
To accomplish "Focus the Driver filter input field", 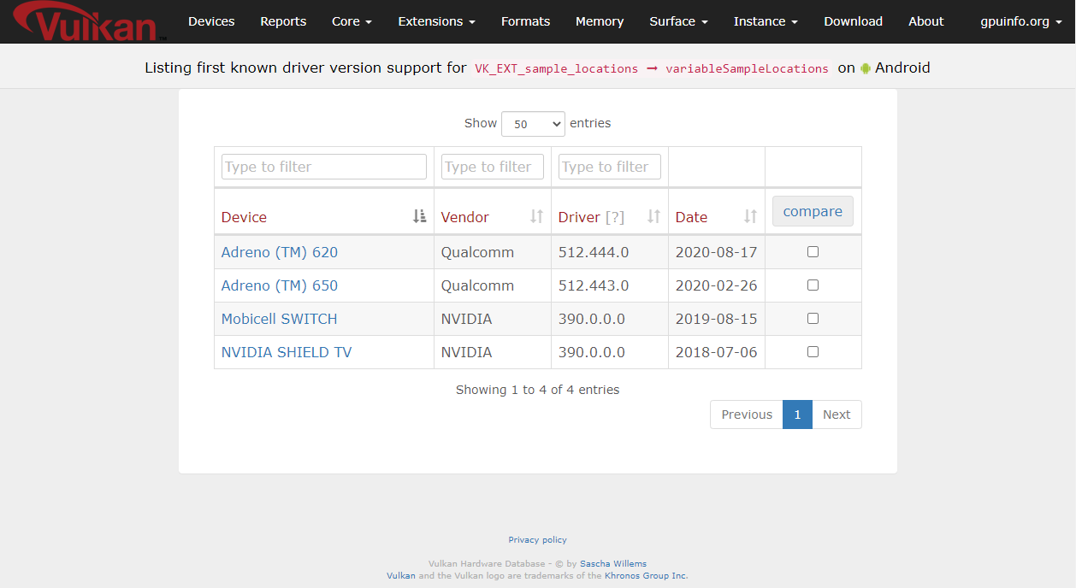I will [610, 167].
